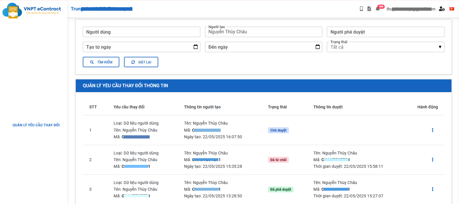Viewport: 459px width, 204px height.
Task: Open notifications bell with 184 badge
Action: [x=378, y=9]
